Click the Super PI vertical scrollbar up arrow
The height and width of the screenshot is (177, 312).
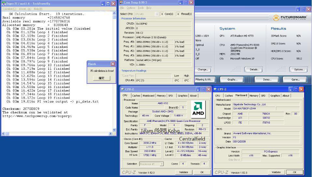[x=114, y=13]
